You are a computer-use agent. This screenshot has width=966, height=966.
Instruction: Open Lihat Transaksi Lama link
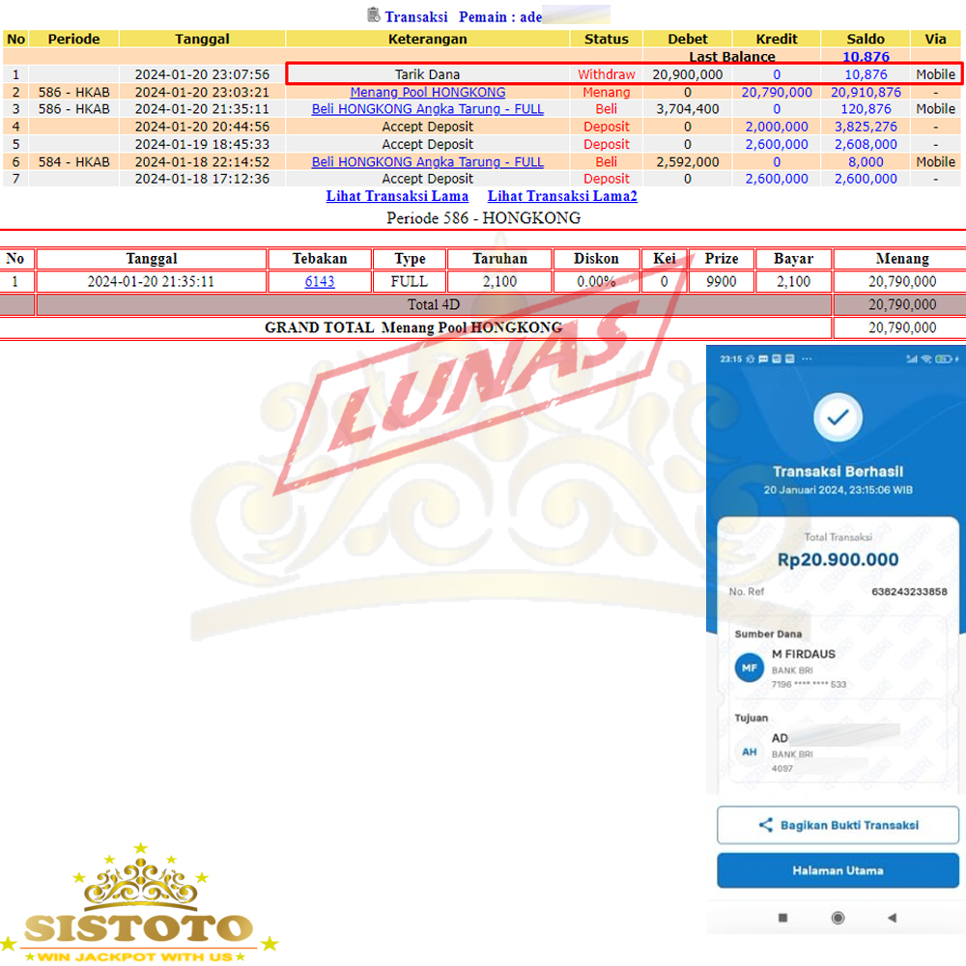coord(397,196)
